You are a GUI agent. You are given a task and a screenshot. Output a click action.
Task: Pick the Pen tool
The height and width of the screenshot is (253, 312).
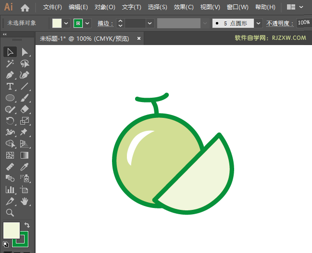[10, 75]
